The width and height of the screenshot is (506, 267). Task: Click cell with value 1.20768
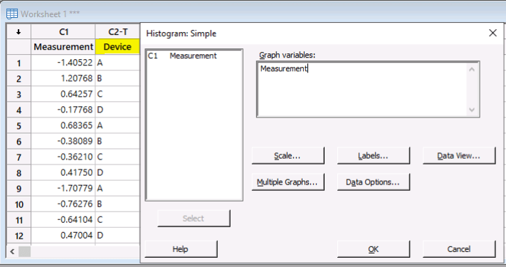point(63,78)
